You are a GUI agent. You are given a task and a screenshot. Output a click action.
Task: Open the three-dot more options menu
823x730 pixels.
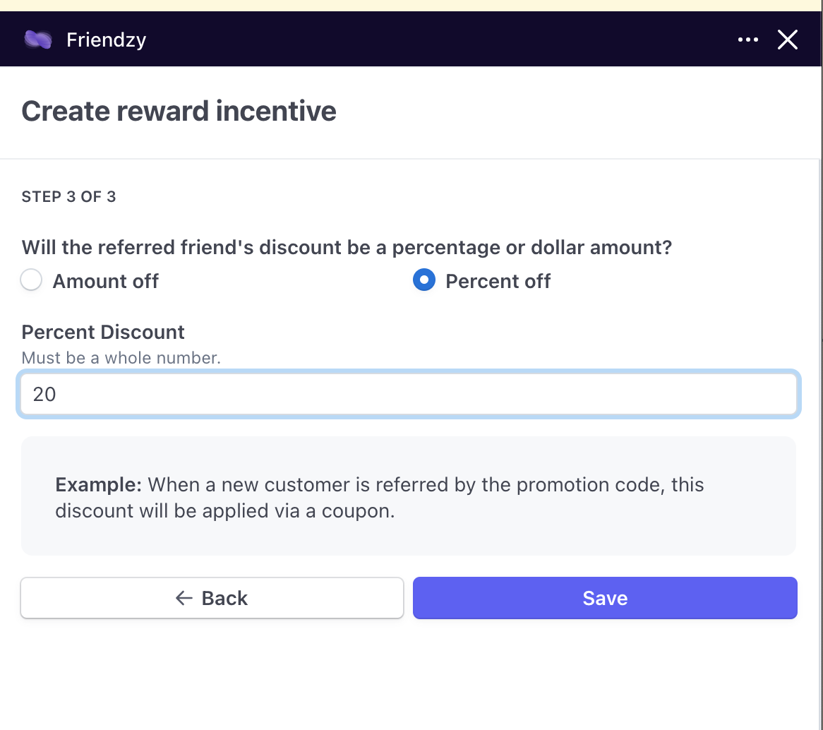(x=747, y=40)
